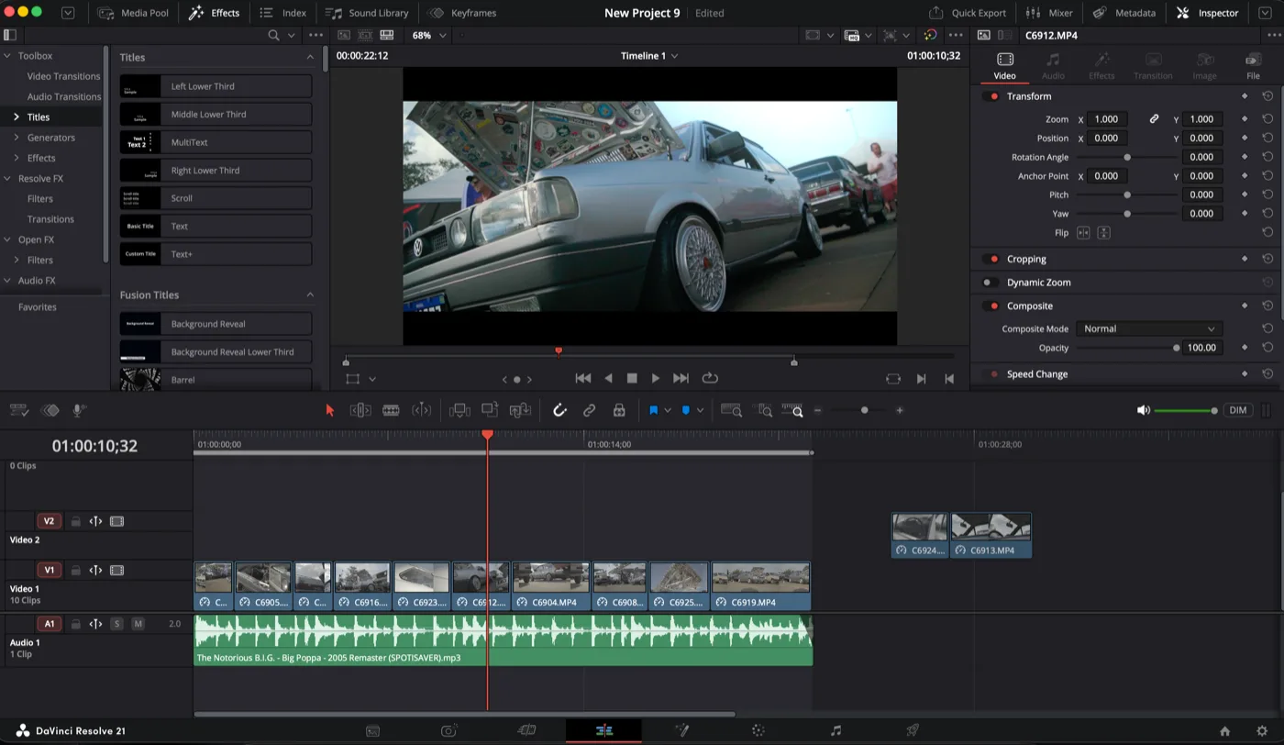Toggle the Inspector panel button
Screen dimensions: 1284x745
click(x=1208, y=13)
